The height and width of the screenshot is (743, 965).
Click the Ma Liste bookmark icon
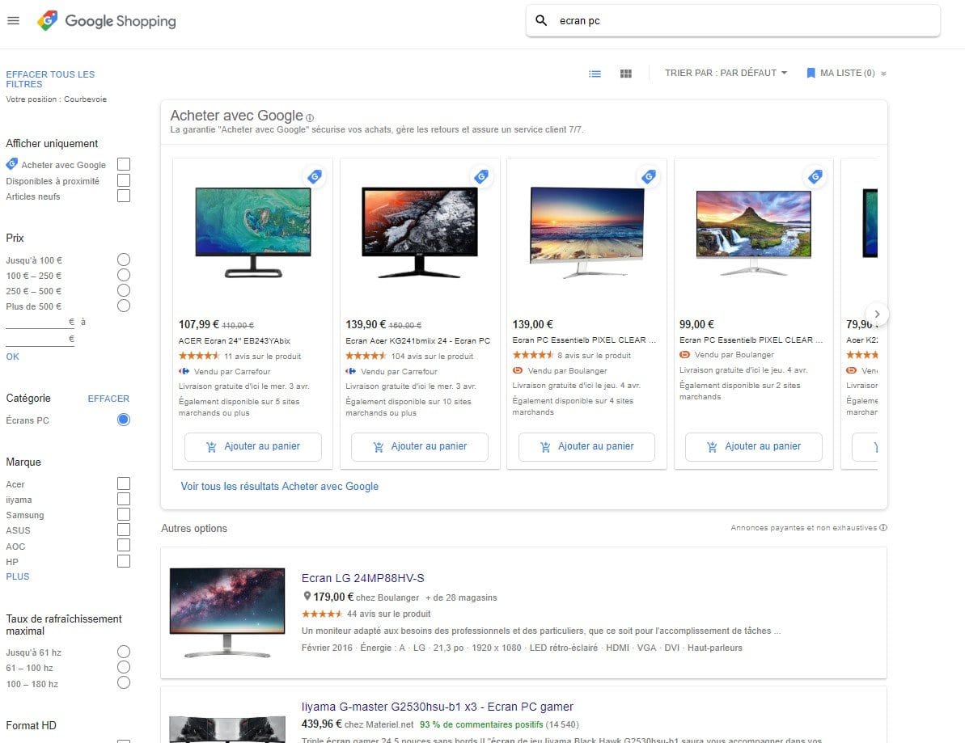click(x=811, y=74)
